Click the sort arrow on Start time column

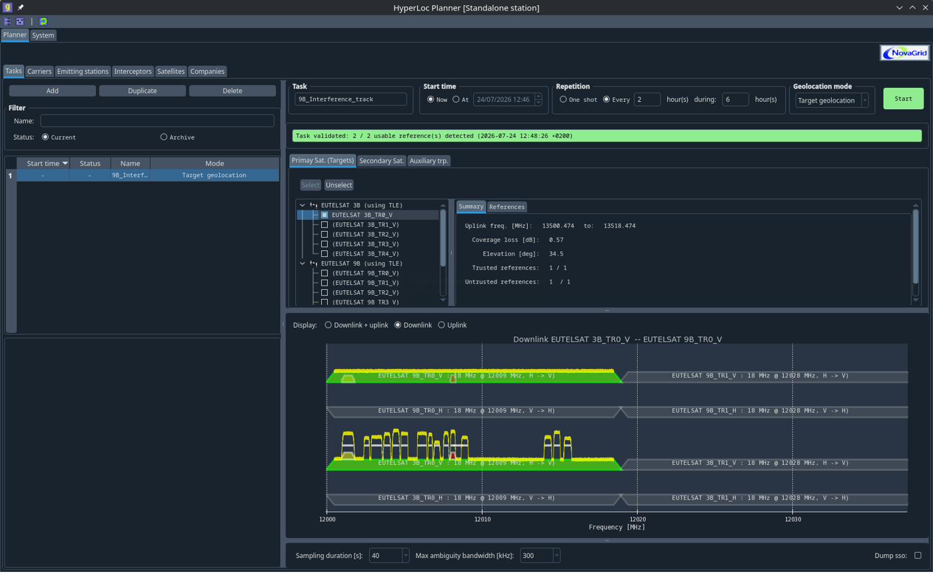pyautogui.click(x=65, y=163)
